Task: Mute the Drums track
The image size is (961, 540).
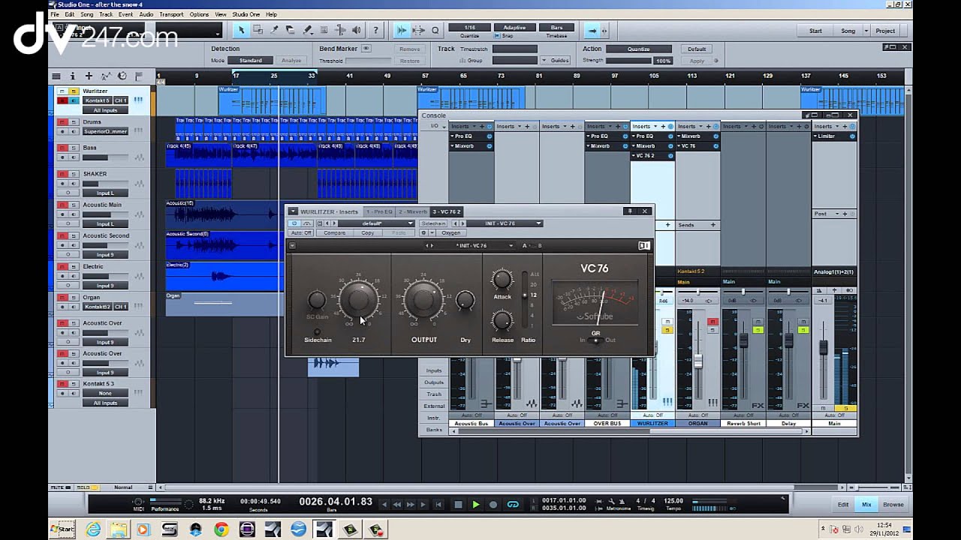Action: click(x=63, y=122)
